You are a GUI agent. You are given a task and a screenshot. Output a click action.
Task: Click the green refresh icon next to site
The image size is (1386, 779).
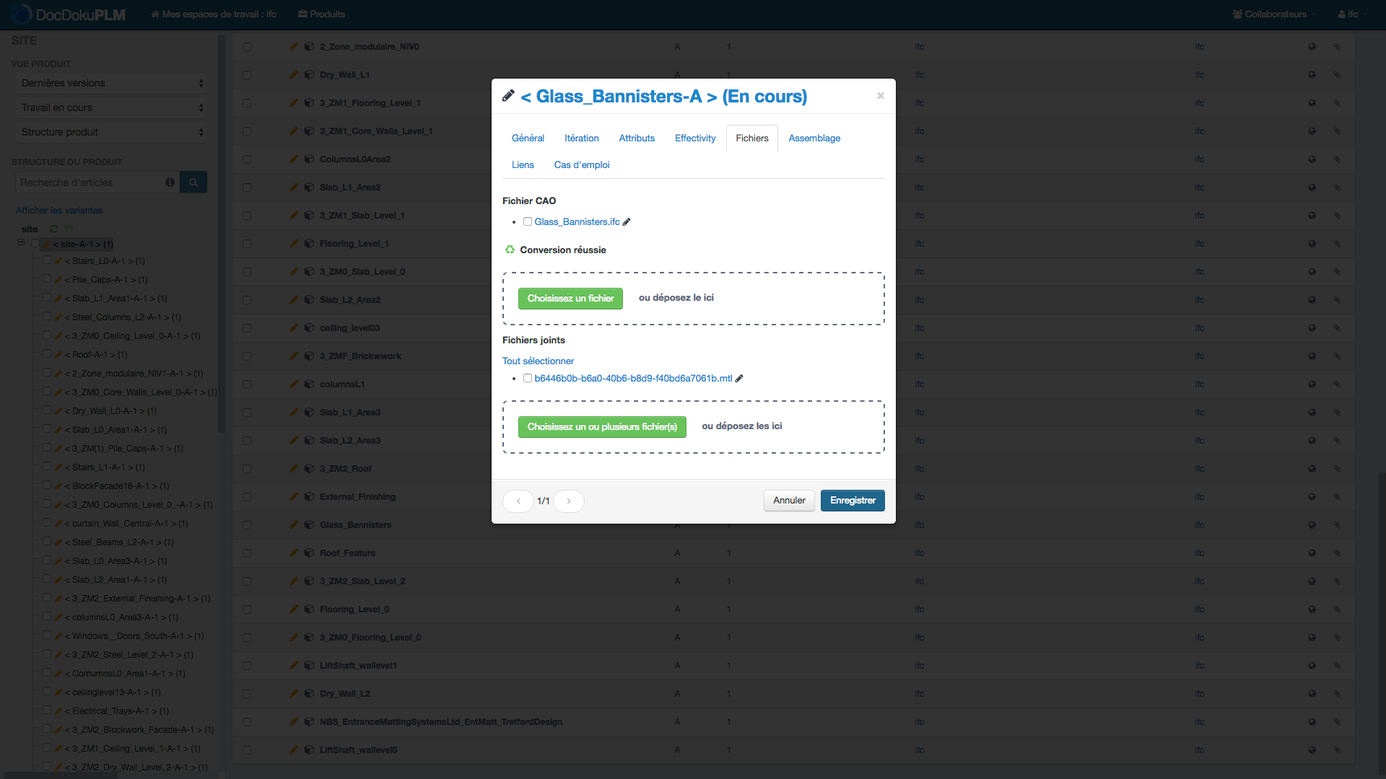click(x=53, y=229)
